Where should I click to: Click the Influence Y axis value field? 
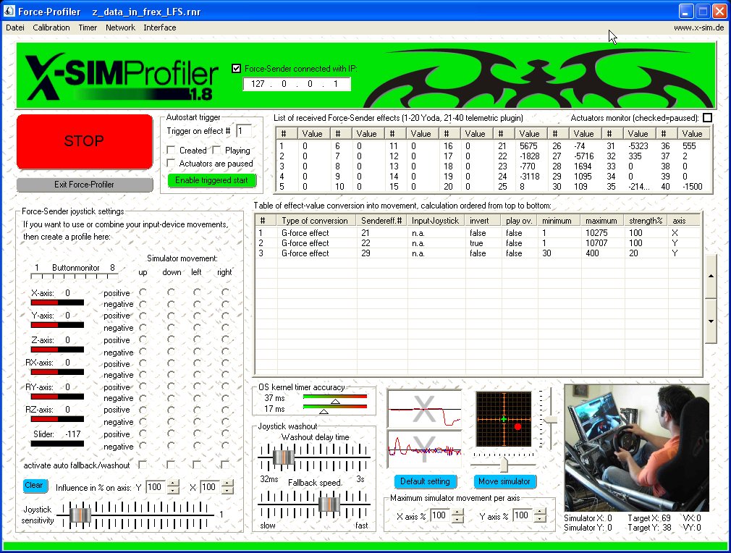coord(156,487)
